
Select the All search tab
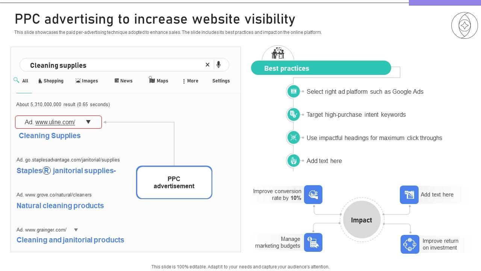pyautogui.click(x=25, y=81)
